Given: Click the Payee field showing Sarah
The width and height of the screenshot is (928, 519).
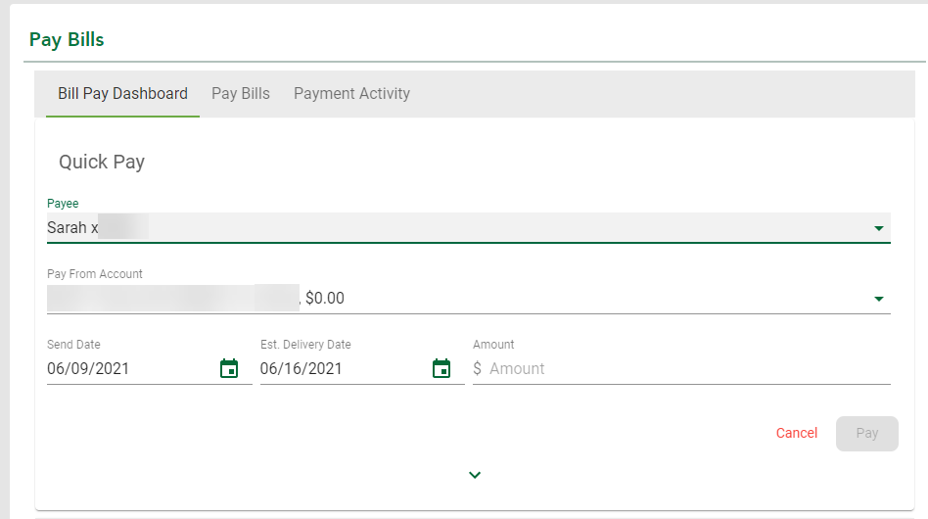Looking at the screenshot, I should pos(469,228).
